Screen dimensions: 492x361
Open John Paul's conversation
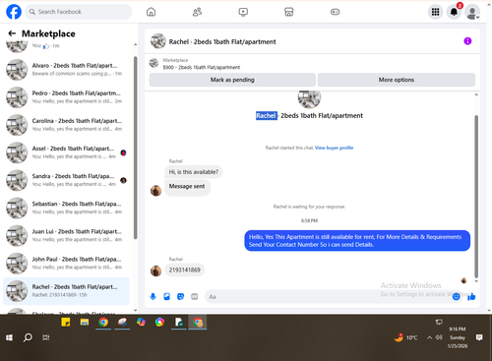click(66, 263)
